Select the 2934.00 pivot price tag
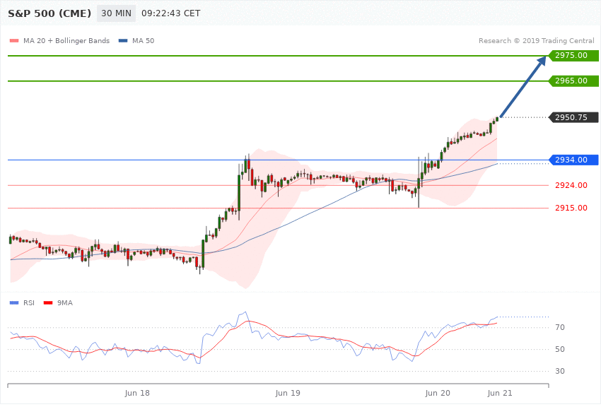 tap(573, 160)
